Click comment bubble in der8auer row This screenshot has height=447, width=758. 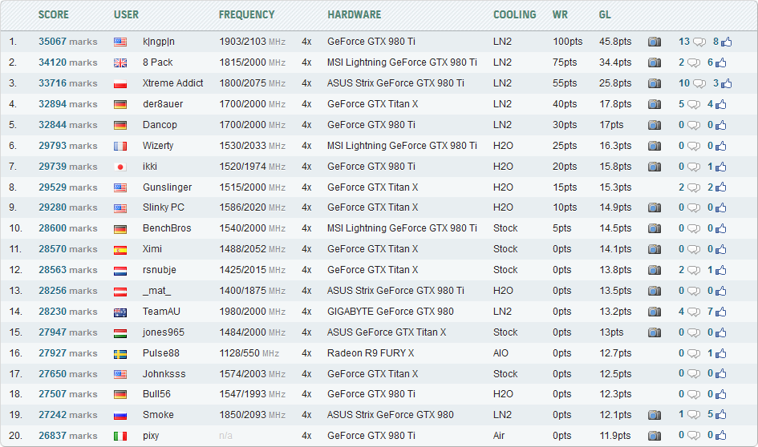point(694,105)
